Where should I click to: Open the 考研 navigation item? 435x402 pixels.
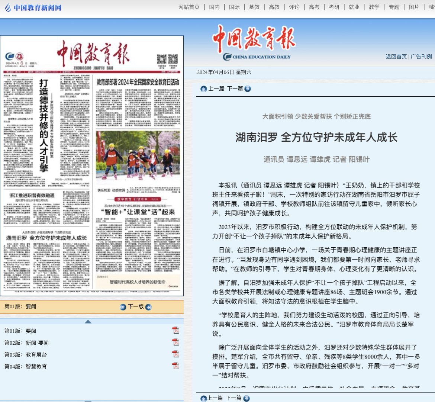click(x=334, y=7)
